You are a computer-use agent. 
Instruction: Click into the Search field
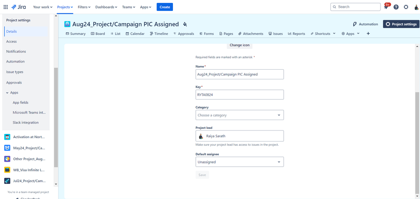point(356,7)
